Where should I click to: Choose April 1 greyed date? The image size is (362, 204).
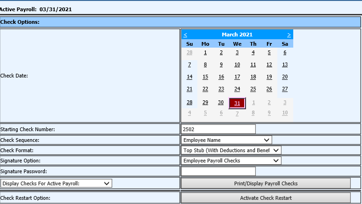point(253,103)
